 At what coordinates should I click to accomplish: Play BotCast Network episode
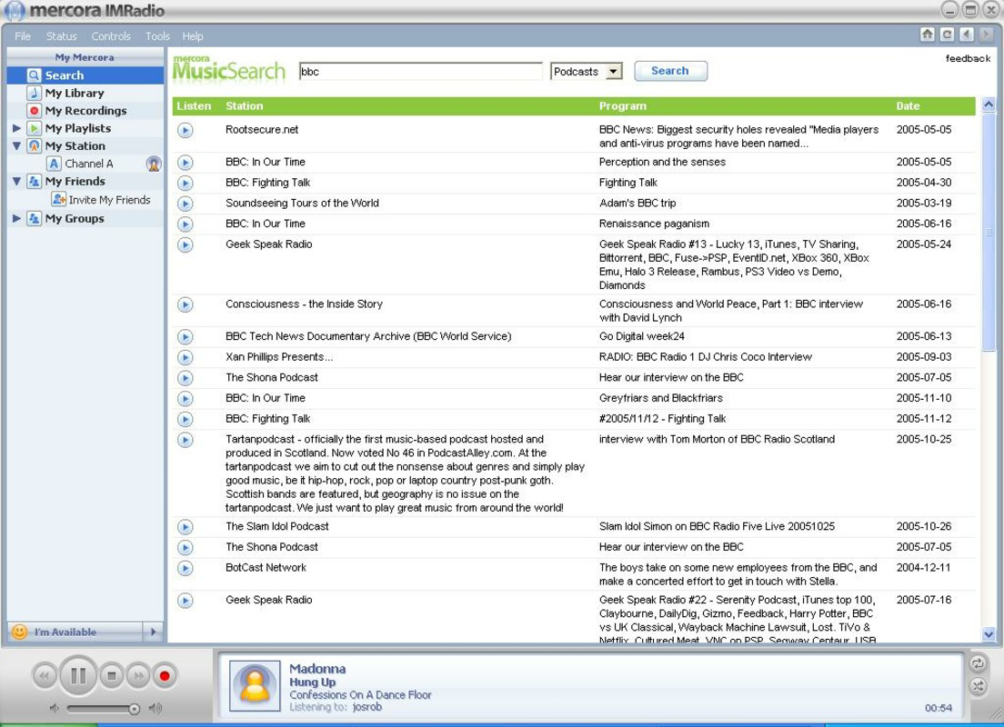pyautogui.click(x=185, y=568)
